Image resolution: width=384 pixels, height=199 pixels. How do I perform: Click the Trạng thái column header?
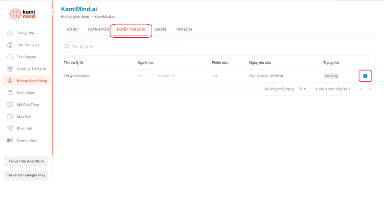click(331, 63)
